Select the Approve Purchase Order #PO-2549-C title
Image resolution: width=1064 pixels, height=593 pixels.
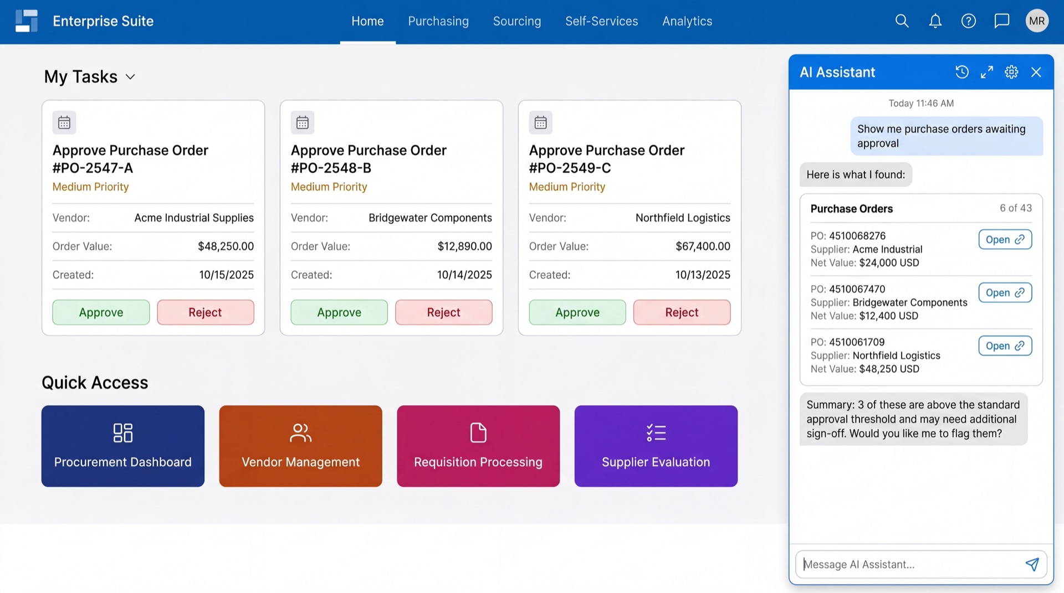point(607,159)
